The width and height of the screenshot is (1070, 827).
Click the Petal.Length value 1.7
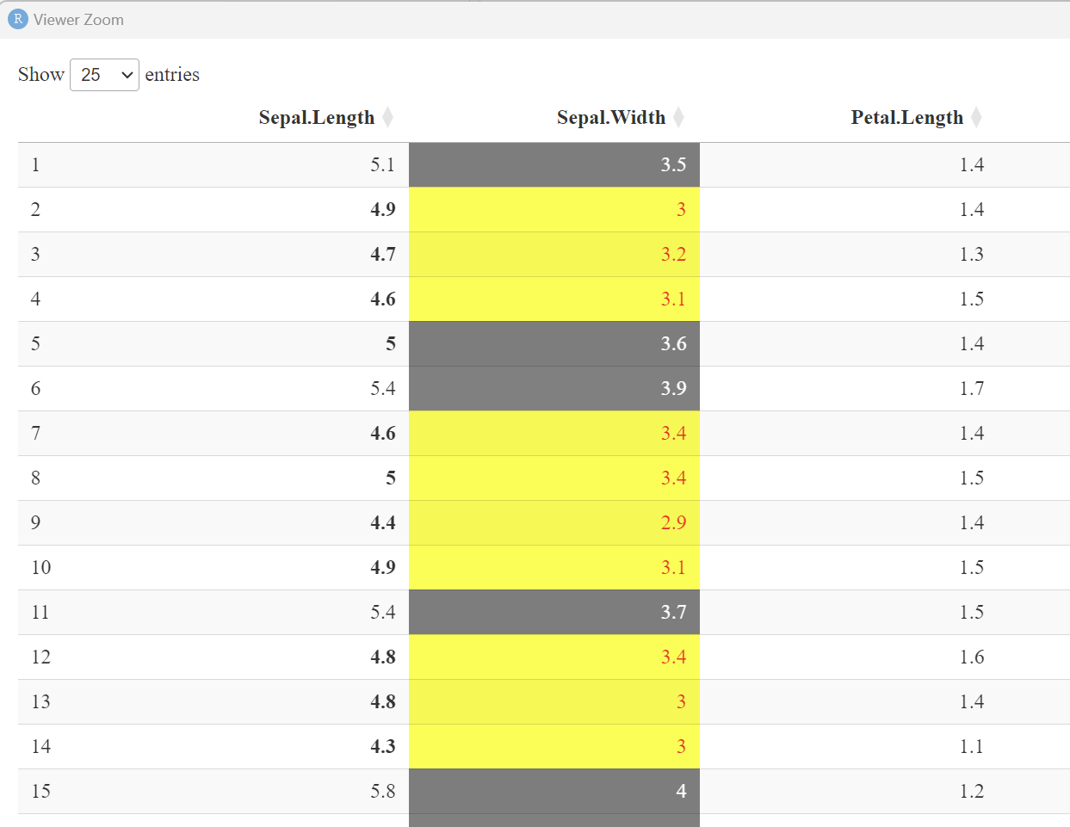point(971,389)
